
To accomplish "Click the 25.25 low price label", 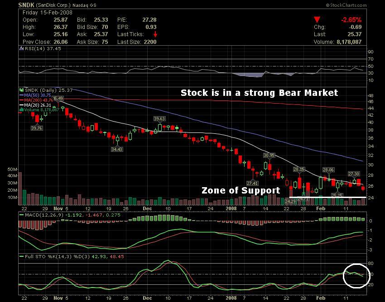I will tap(337, 195).
